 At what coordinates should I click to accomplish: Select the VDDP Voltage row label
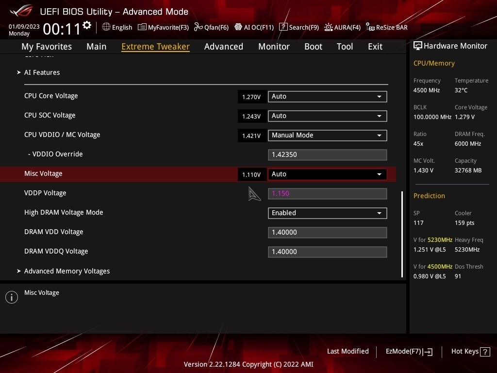[x=45, y=193]
